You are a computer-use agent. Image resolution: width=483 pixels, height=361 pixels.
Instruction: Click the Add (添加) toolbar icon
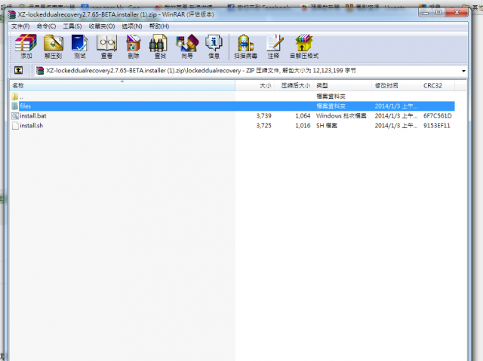(26, 46)
